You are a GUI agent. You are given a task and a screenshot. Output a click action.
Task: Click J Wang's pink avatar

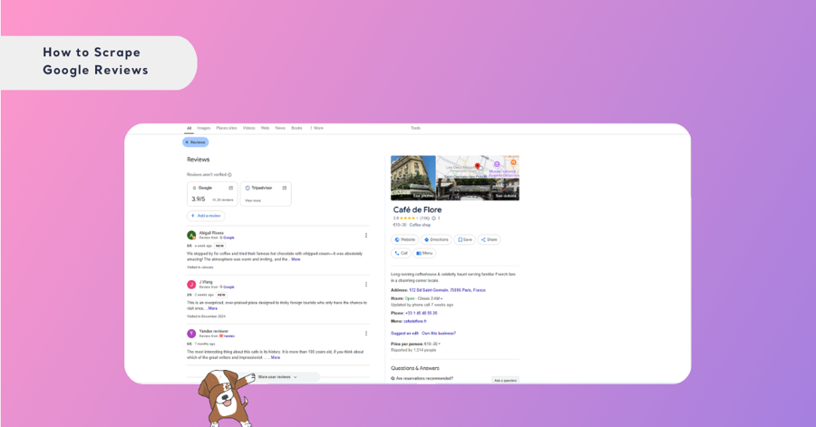coord(191,285)
